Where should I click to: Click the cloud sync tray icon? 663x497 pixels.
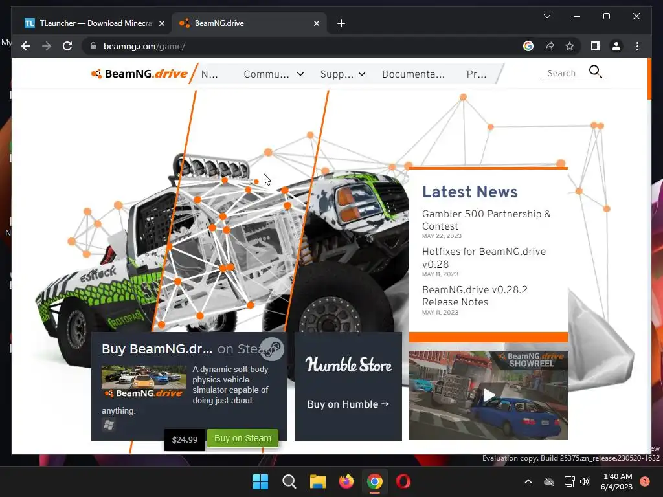click(549, 481)
